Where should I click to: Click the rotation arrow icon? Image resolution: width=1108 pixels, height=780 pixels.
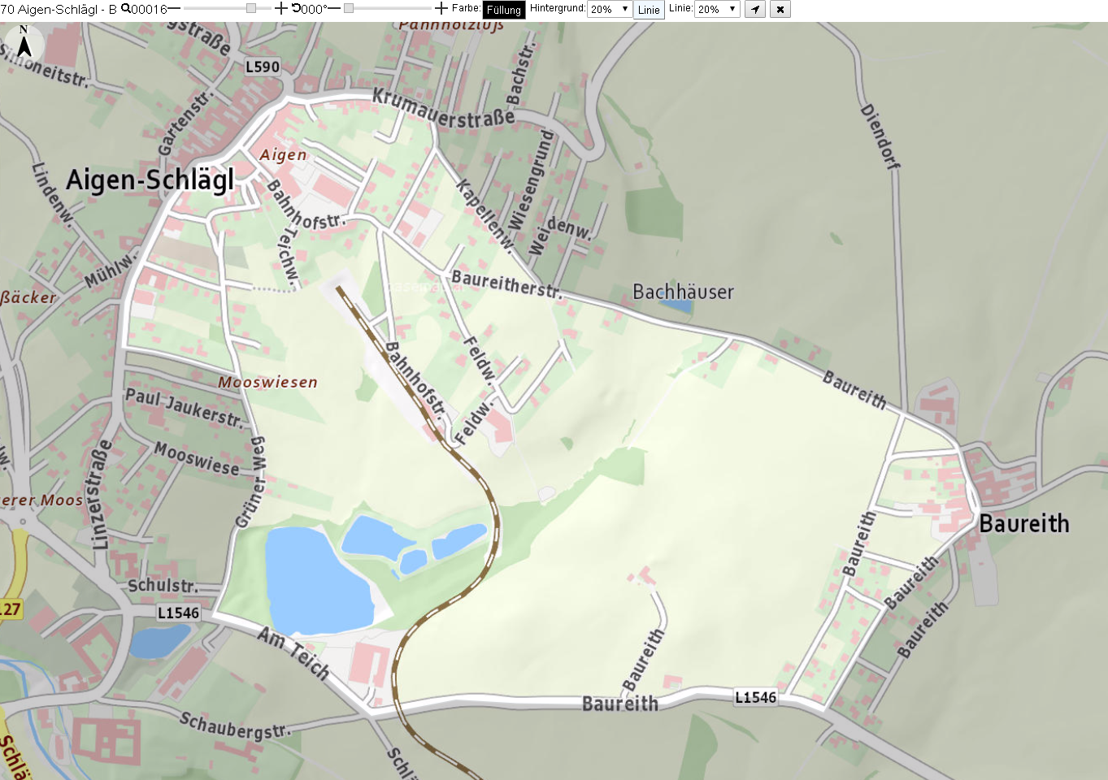tap(296, 8)
